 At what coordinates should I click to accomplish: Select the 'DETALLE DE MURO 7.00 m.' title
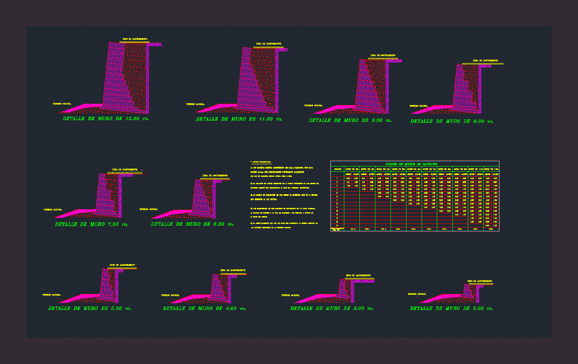(x=92, y=224)
